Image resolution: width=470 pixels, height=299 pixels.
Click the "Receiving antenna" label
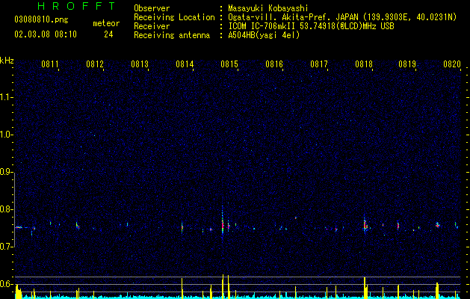pos(172,35)
